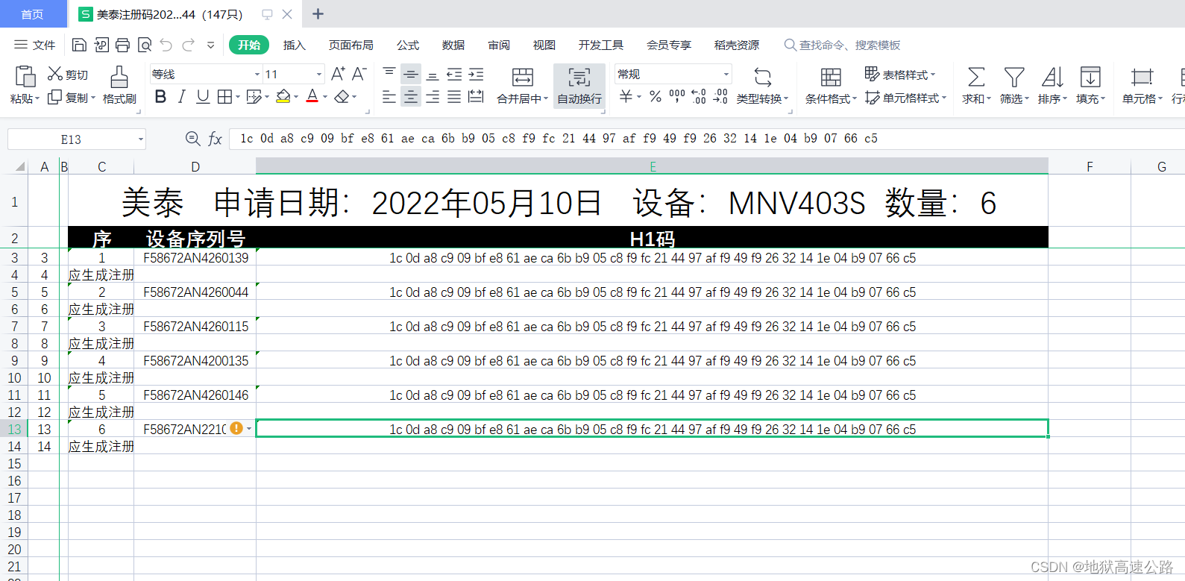Increase font size with A+ icon
The image size is (1185, 581).
click(x=338, y=74)
